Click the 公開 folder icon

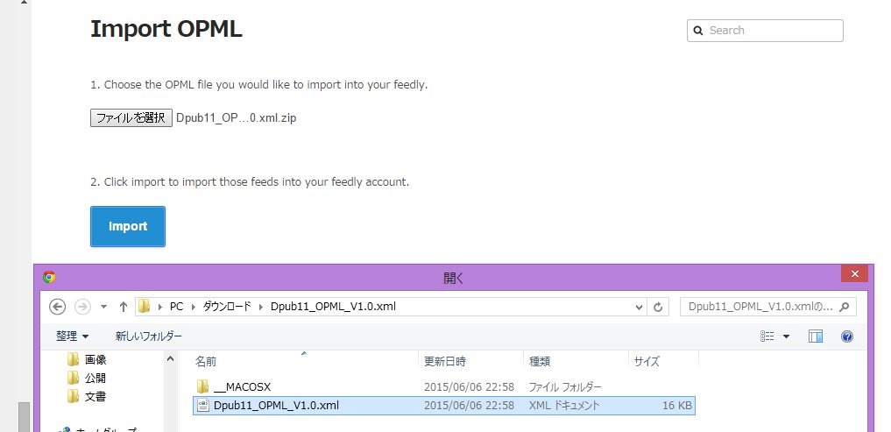pyautogui.click(x=73, y=378)
